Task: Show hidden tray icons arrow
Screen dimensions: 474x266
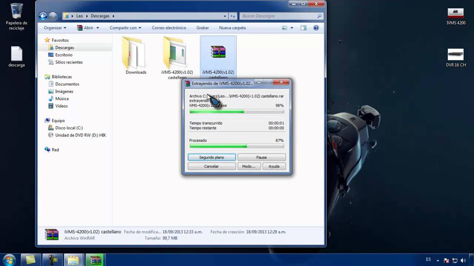Action: tap(438, 260)
